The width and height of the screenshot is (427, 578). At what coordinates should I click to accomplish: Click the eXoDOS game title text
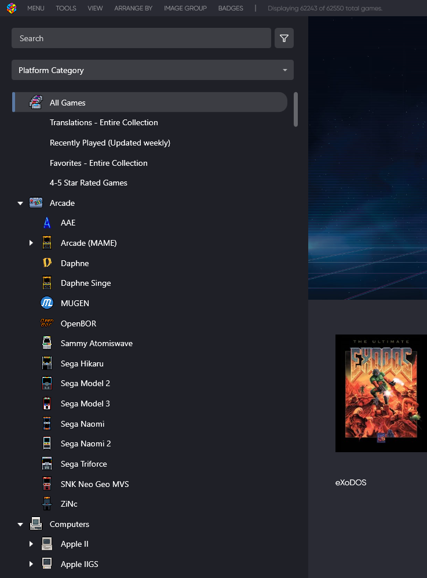(x=351, y=482)
